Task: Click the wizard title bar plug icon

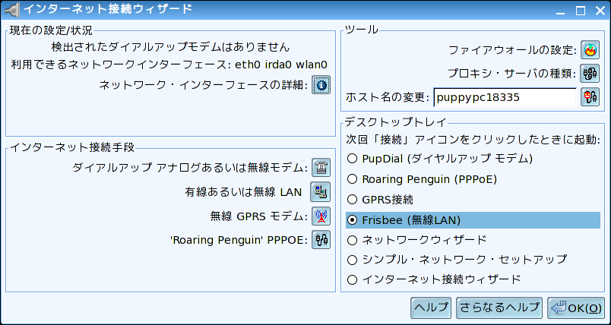Action: 11,9
